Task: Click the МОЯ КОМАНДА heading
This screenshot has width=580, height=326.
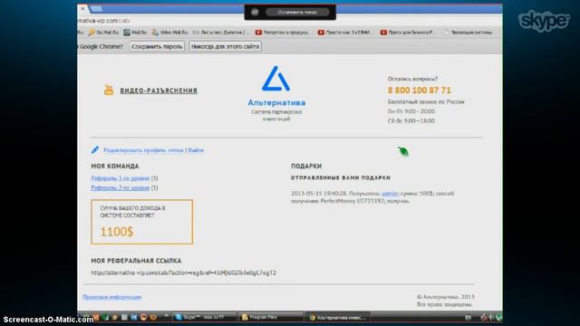Action: (x=115, y=167)
